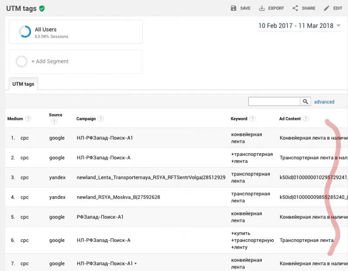
Task: Click the EDIT button label
Action: pos(338,8)
